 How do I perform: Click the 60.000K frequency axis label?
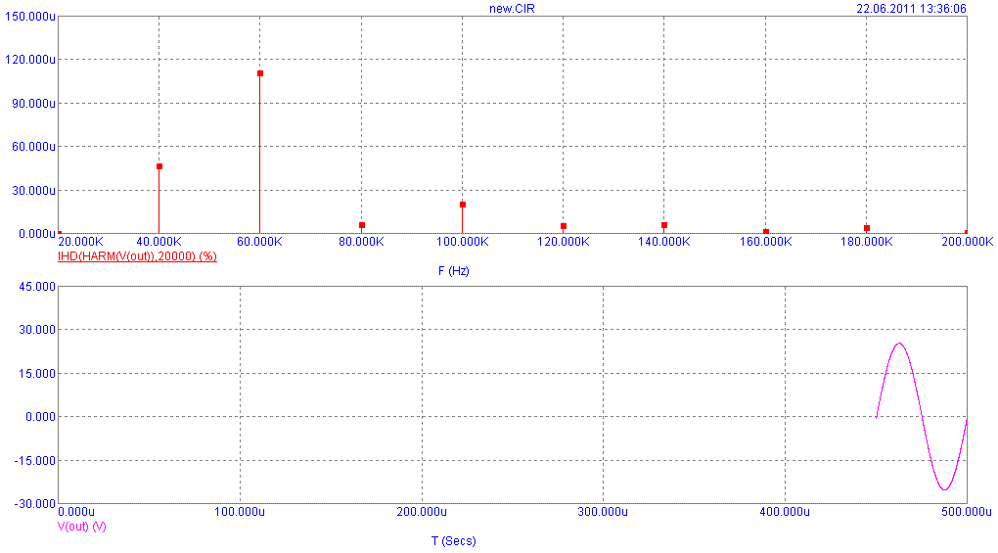259,242
